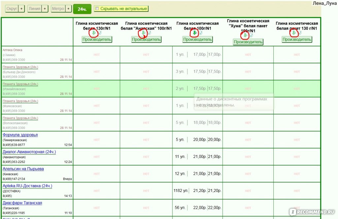Click the 1182 уп. quantity cell

pyautogui.click(x=181, y=191)
